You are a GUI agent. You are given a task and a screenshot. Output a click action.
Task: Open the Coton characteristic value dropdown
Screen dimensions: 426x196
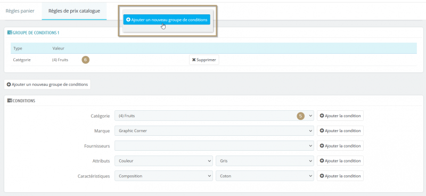265,176
